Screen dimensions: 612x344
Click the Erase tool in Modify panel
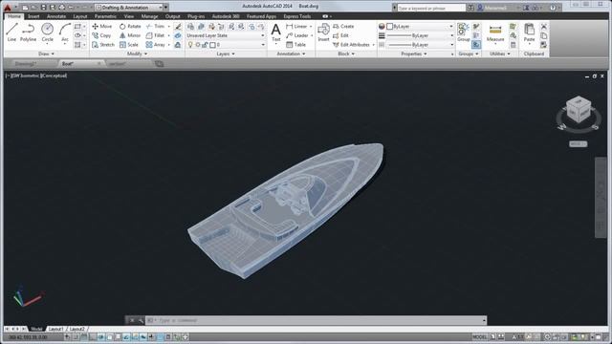(x=178, y=26)
